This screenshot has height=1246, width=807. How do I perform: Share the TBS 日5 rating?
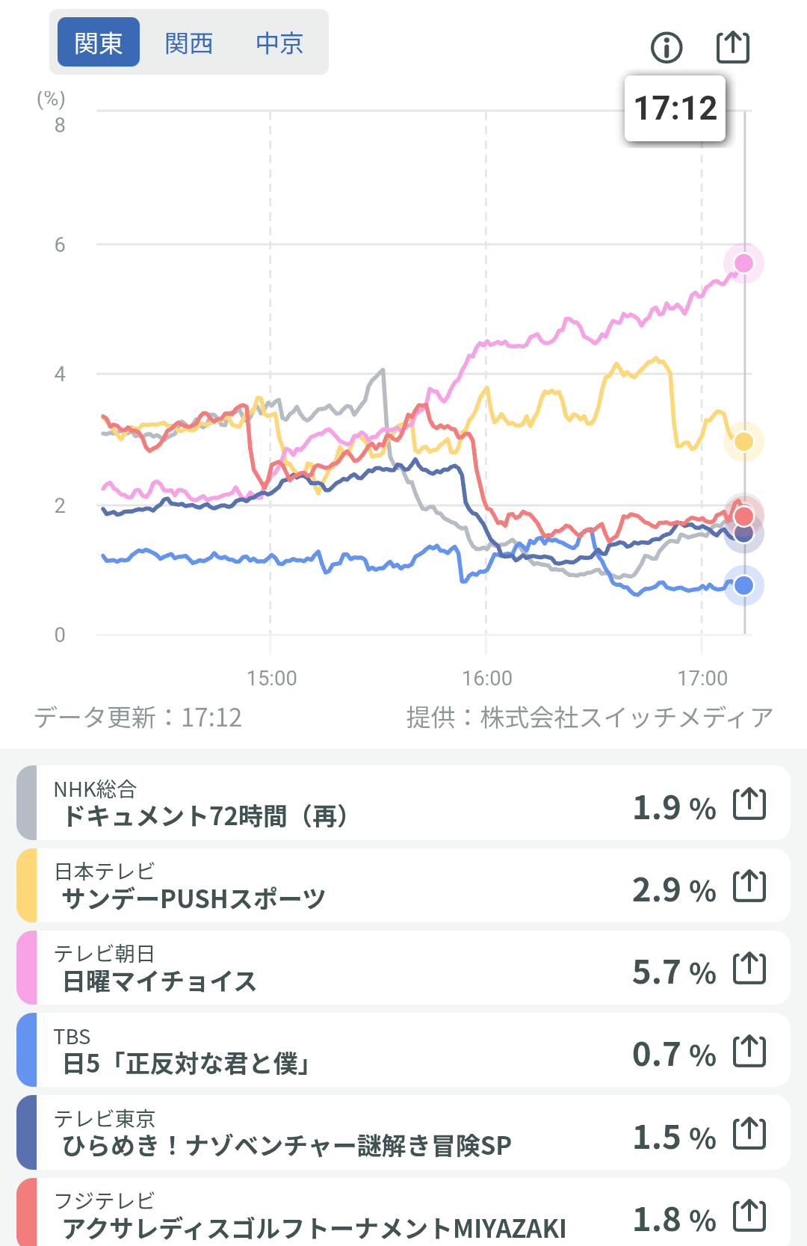coord(749,1052)
